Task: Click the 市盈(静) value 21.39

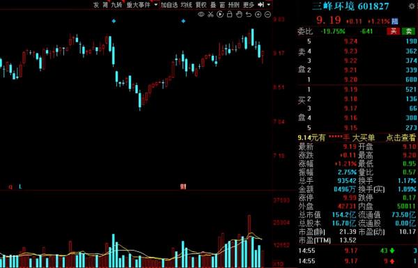Action: pos(348,232)
